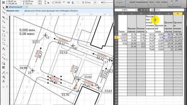Pick the Interactive Fill bucket tool
Image resolution: width=187 pixels, height=105 pixels.
[4, 77]
